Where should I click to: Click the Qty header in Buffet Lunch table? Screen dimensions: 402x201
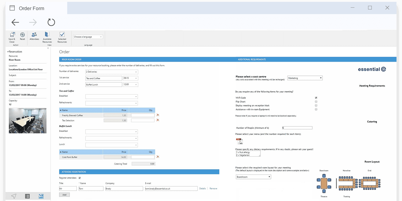[x=142, y=152]
